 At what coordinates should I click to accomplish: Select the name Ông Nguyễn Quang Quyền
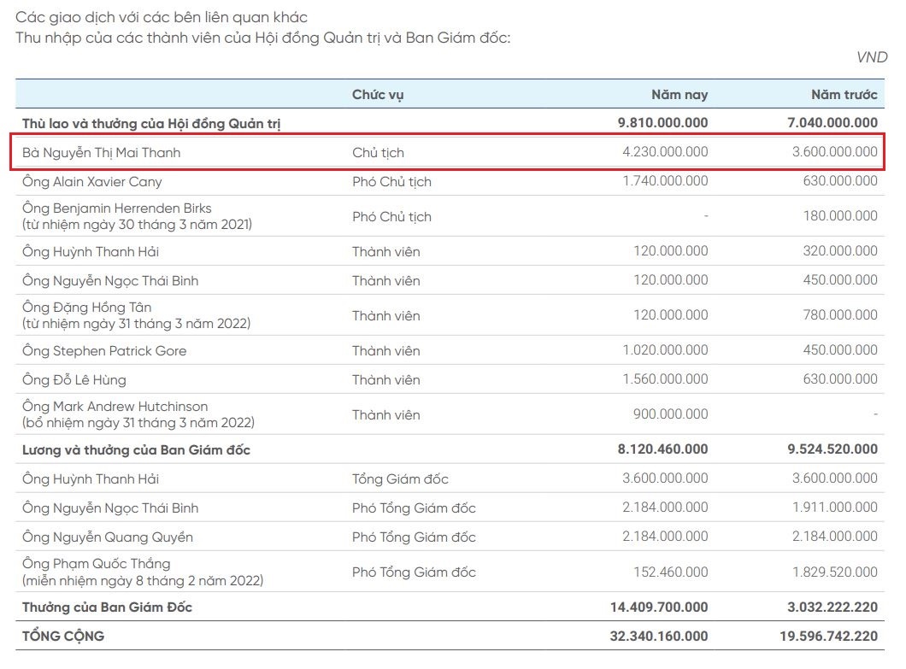tap(108, 537)
